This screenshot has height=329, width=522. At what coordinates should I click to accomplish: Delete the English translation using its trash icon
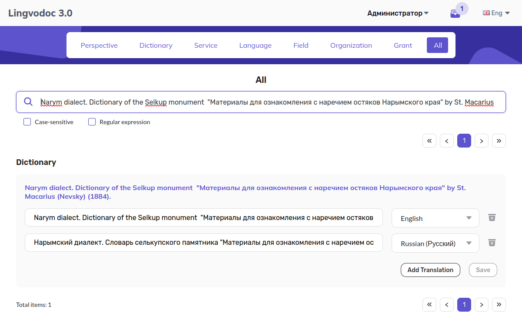(x=492, y=217)
